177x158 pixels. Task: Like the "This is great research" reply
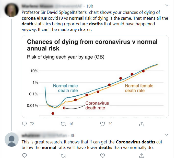(103, 155)
